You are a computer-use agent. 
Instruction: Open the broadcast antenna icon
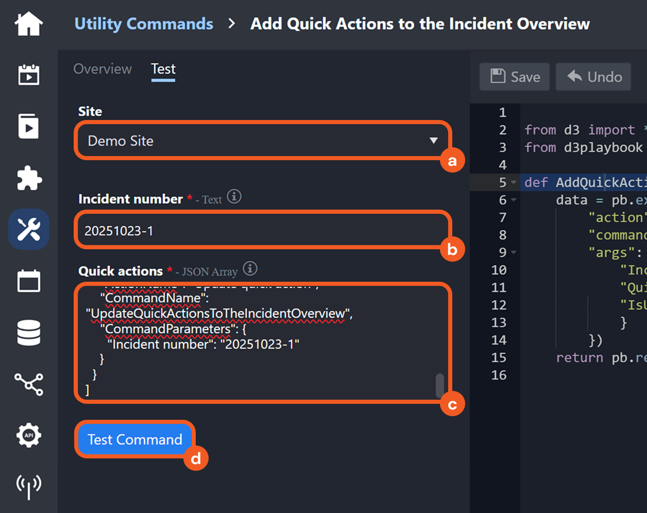pos(29,486)
